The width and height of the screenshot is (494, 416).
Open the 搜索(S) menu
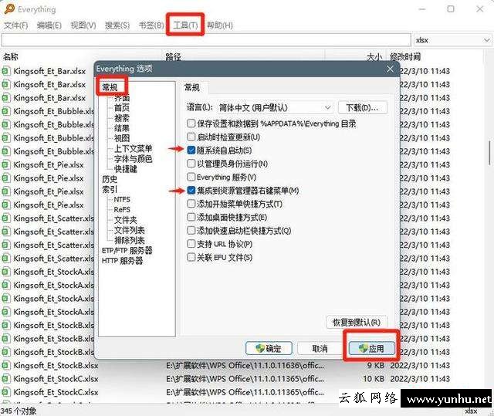click(x=117, y=25)
